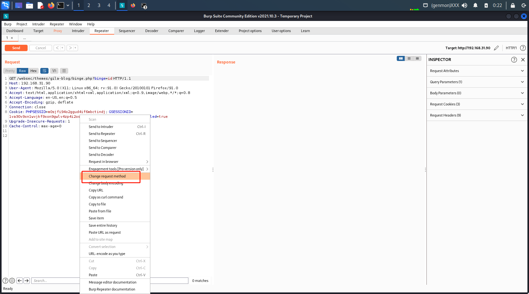Open forward history dropdown arrow
This screenshot has width=529, height=294.
(75, 48)
